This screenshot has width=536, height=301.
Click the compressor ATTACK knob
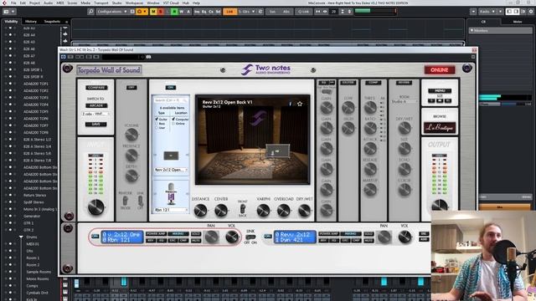370,149
